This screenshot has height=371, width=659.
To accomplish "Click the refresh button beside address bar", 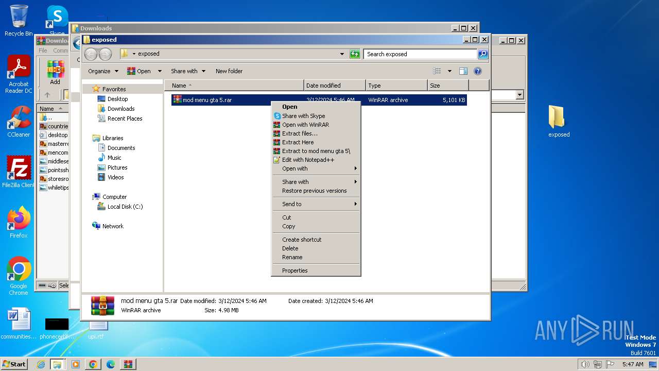I will pyautogui.click(x=355, y=54).
